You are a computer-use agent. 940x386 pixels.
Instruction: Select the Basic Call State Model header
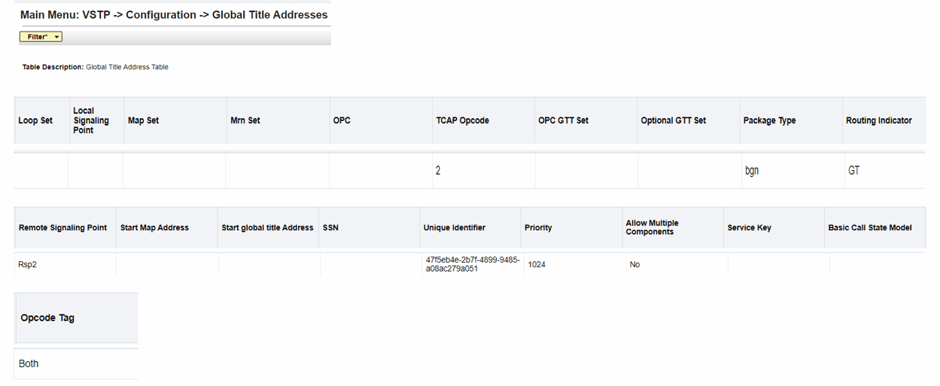point(870,227)
